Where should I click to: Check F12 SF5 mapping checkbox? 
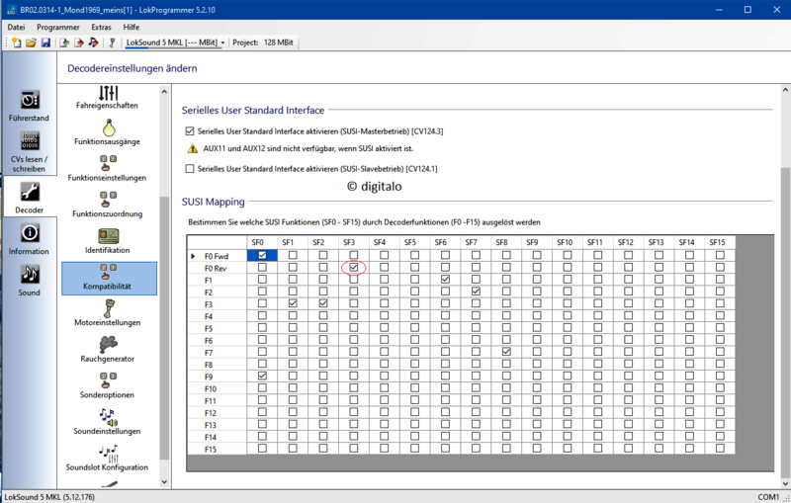coord(414,412)
